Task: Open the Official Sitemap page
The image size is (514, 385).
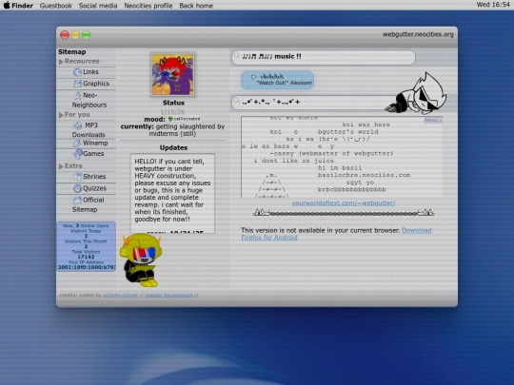Action: (88, 204)
